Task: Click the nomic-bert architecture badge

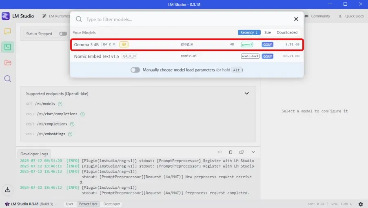Action: pos(250,56)
